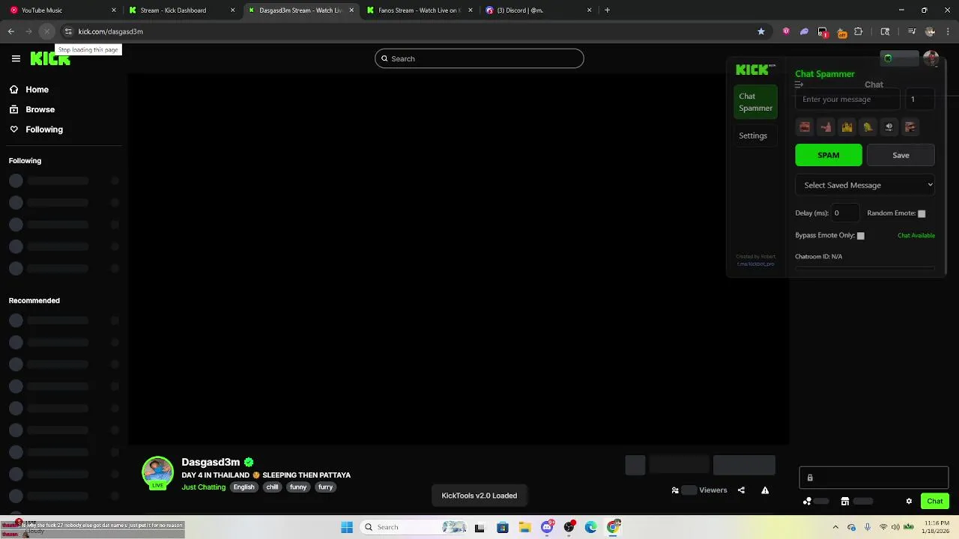
Task: Switch to the Discord browser tab
Action: [538, 10]
